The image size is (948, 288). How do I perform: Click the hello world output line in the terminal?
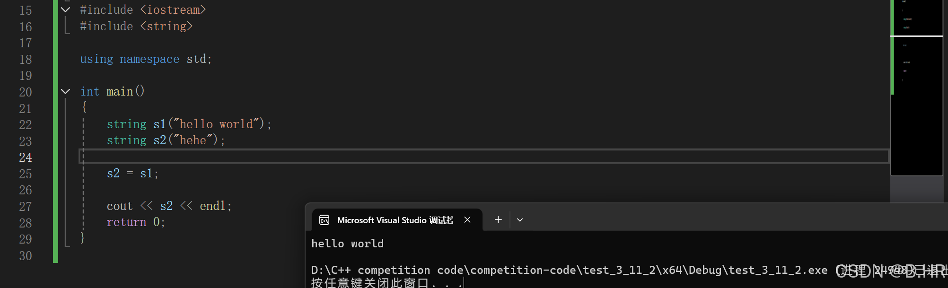[x=347, y=243]
